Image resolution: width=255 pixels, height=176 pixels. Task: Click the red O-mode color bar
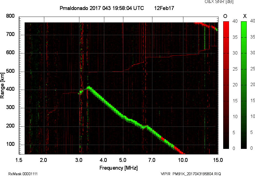226,85
